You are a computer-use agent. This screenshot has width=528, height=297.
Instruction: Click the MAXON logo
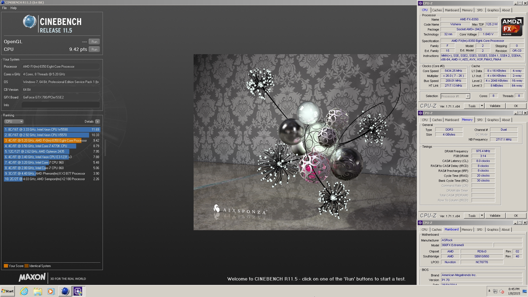(32, 277)
